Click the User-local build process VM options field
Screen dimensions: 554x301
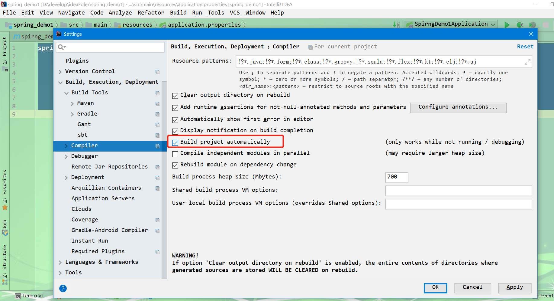[459, 204]
